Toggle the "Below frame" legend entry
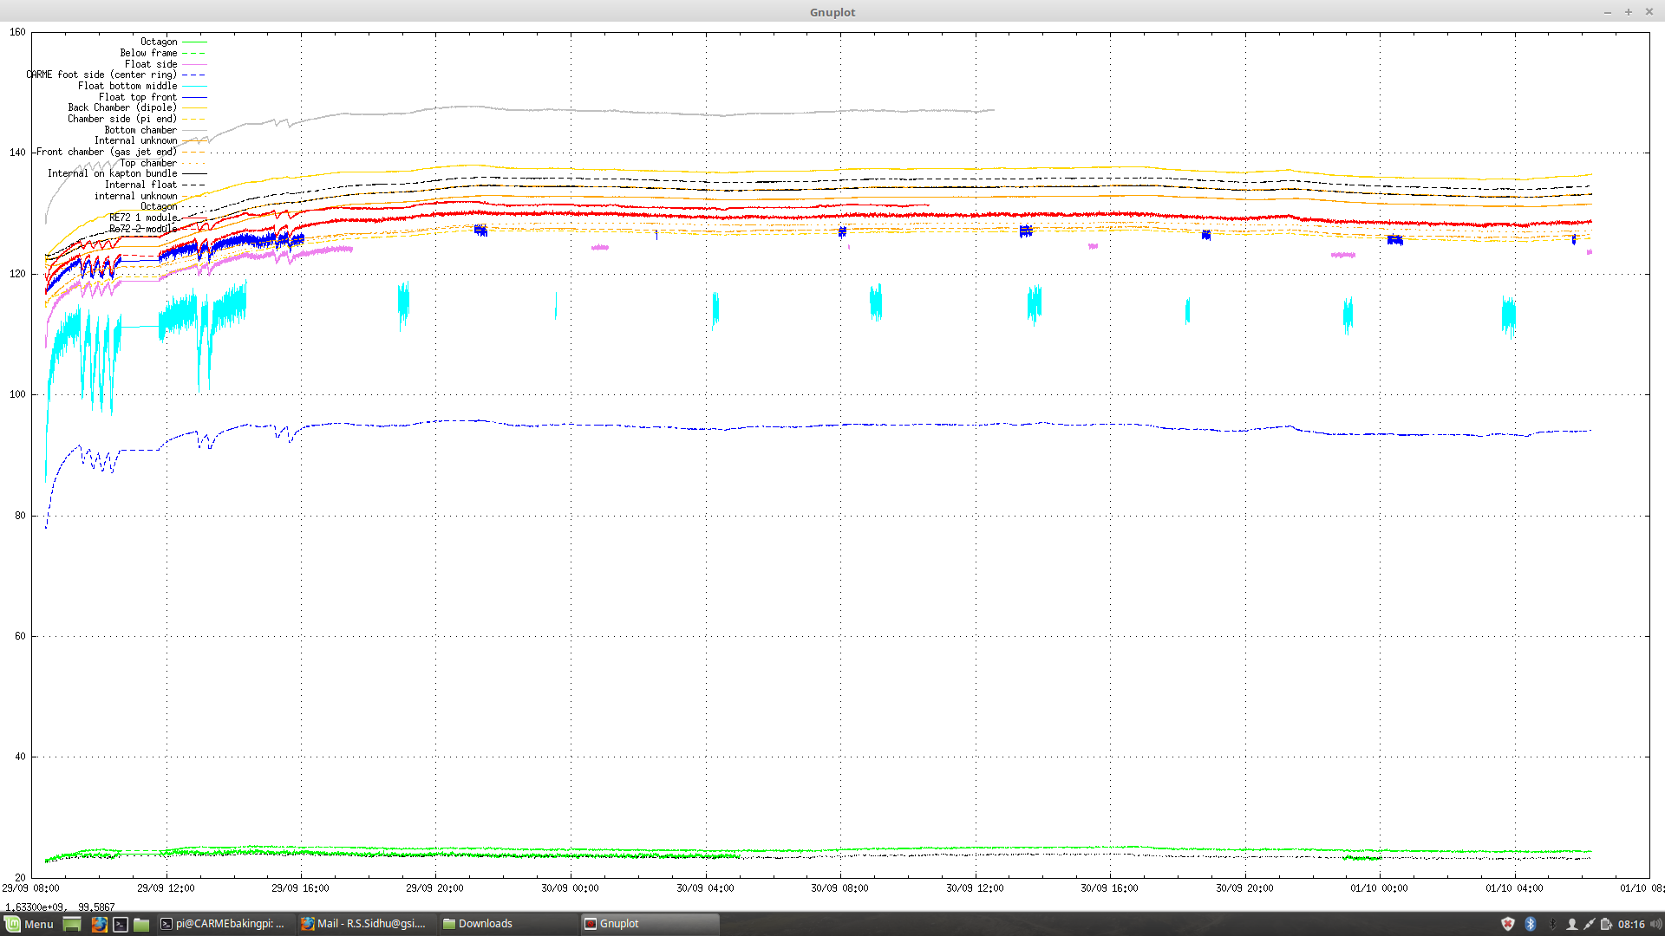1665x936 pixels. pos(148,53)
